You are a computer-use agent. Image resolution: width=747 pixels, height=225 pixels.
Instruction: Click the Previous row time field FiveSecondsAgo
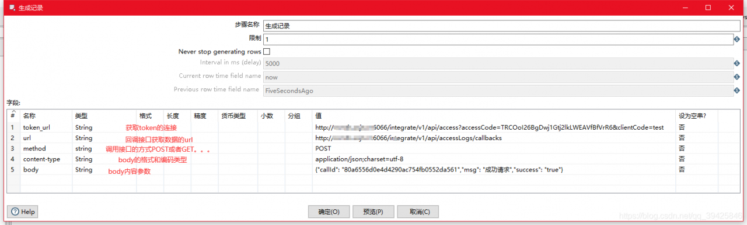tap(498, 91)
